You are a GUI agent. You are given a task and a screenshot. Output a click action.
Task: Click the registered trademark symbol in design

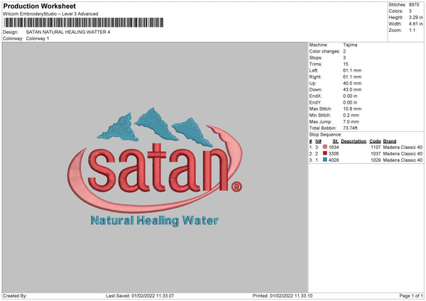coord(236,187)
